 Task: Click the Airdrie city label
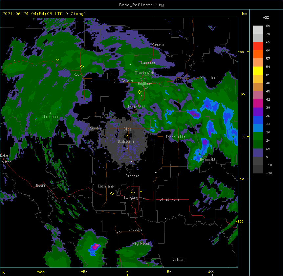(x=132, y=176)
